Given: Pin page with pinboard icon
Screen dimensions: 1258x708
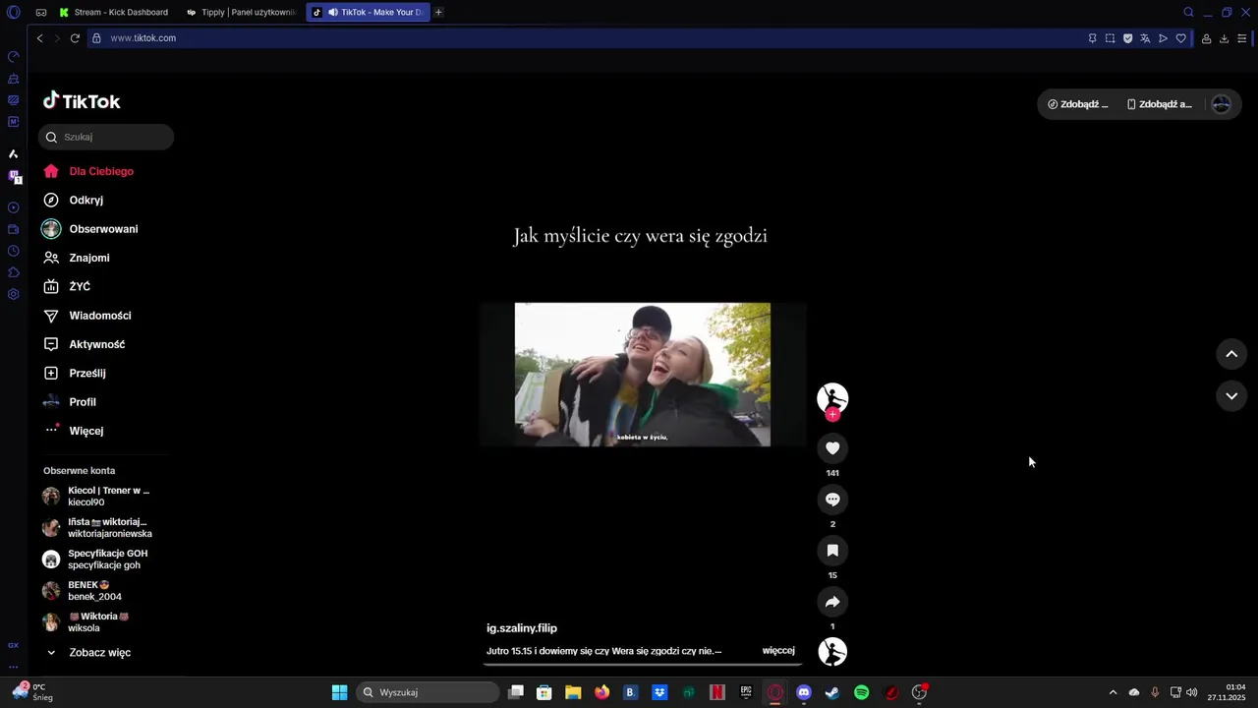Looking at the screenshot, I should point(1092,38).
